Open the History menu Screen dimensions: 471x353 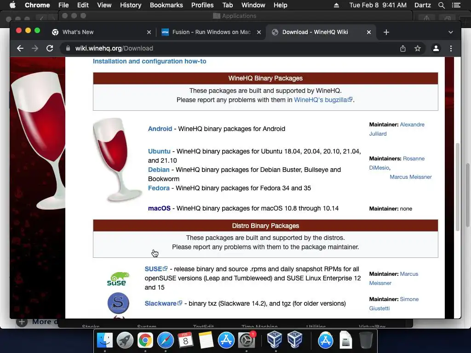[x=131, y=5]
